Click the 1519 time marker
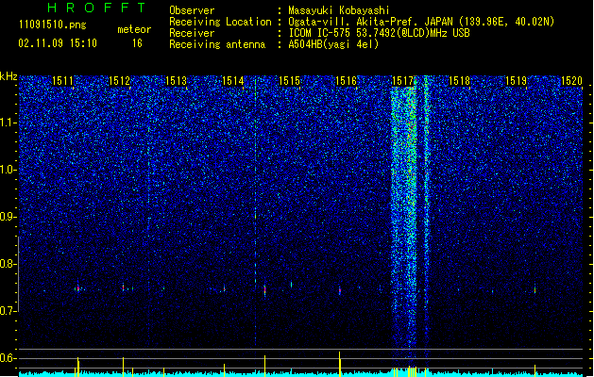Viewport: 594px width, 377px height. coord(516,81)
